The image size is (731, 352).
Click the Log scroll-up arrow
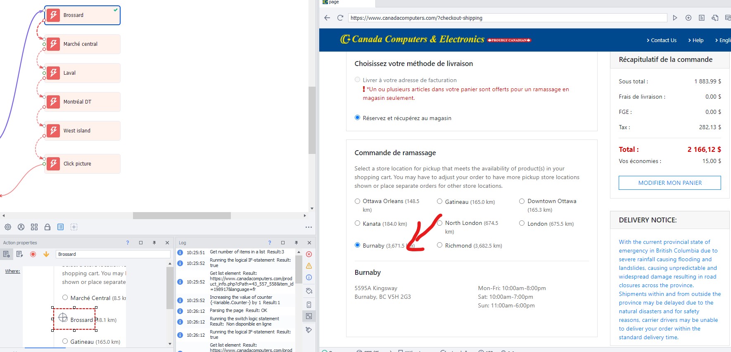pos(299,252)
